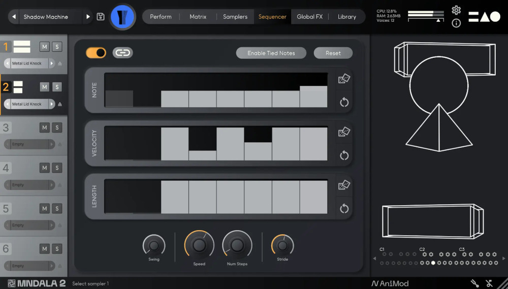Solo sampler 1
The image size is (508, 289).
(x=57, y=47)
